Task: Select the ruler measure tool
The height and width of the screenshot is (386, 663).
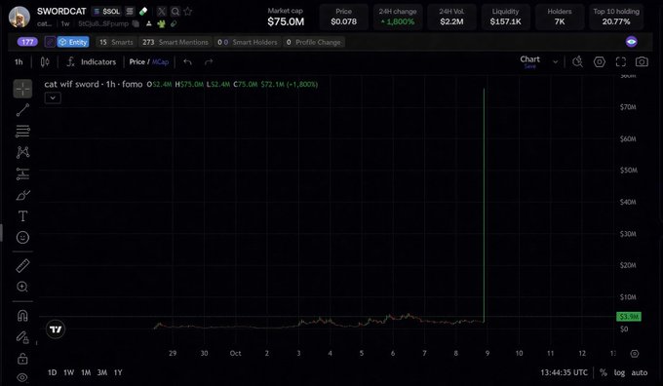Action: coord(22,265)
